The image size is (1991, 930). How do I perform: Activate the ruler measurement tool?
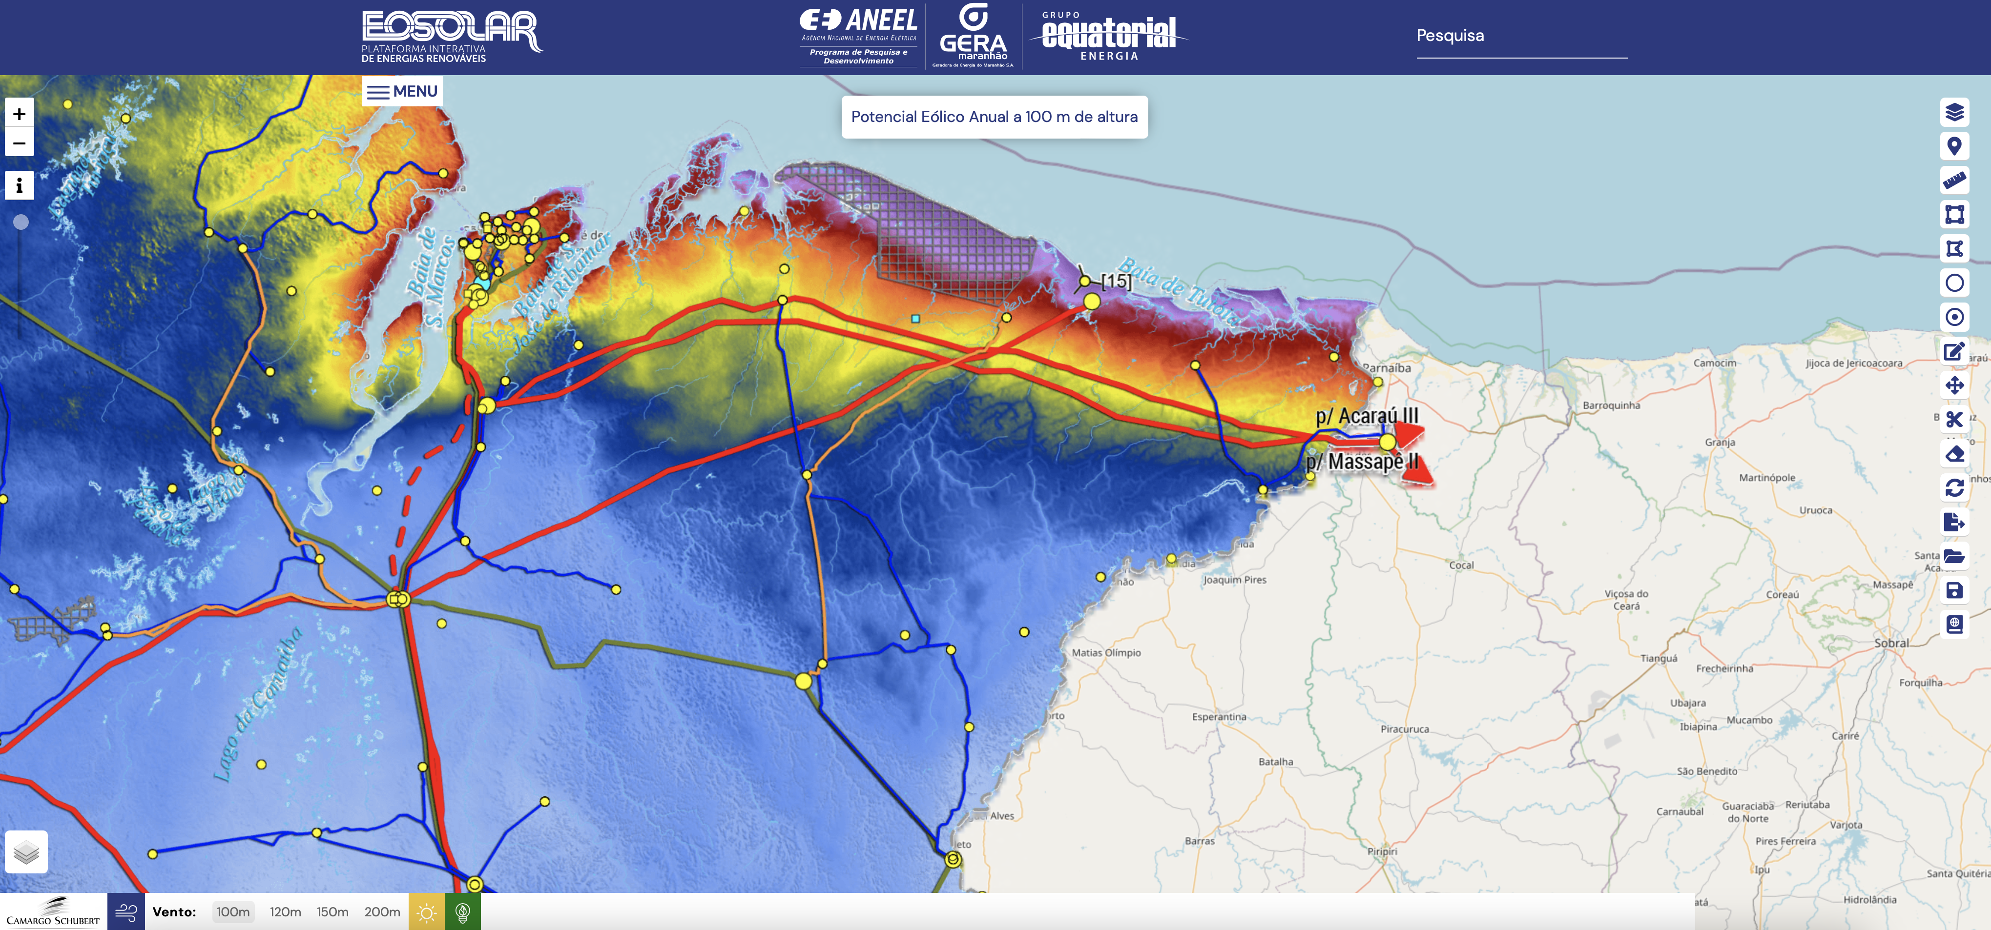pyautogui.click(x=1954, y=181)
